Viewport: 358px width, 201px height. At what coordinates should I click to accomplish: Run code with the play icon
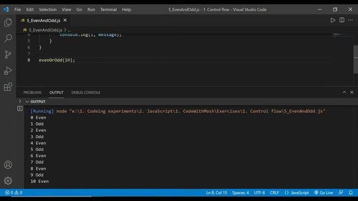pos(333,20)
